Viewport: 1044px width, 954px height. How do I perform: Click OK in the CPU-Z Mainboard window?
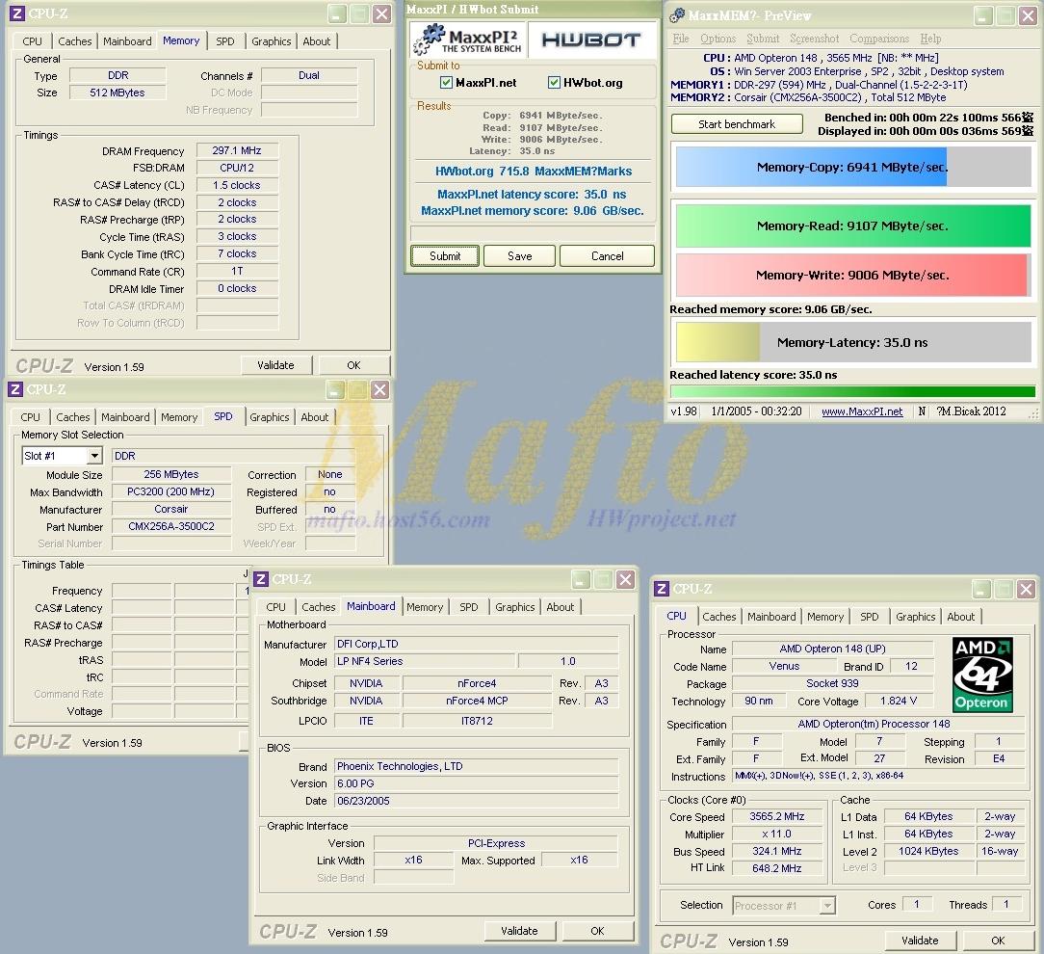597,931
